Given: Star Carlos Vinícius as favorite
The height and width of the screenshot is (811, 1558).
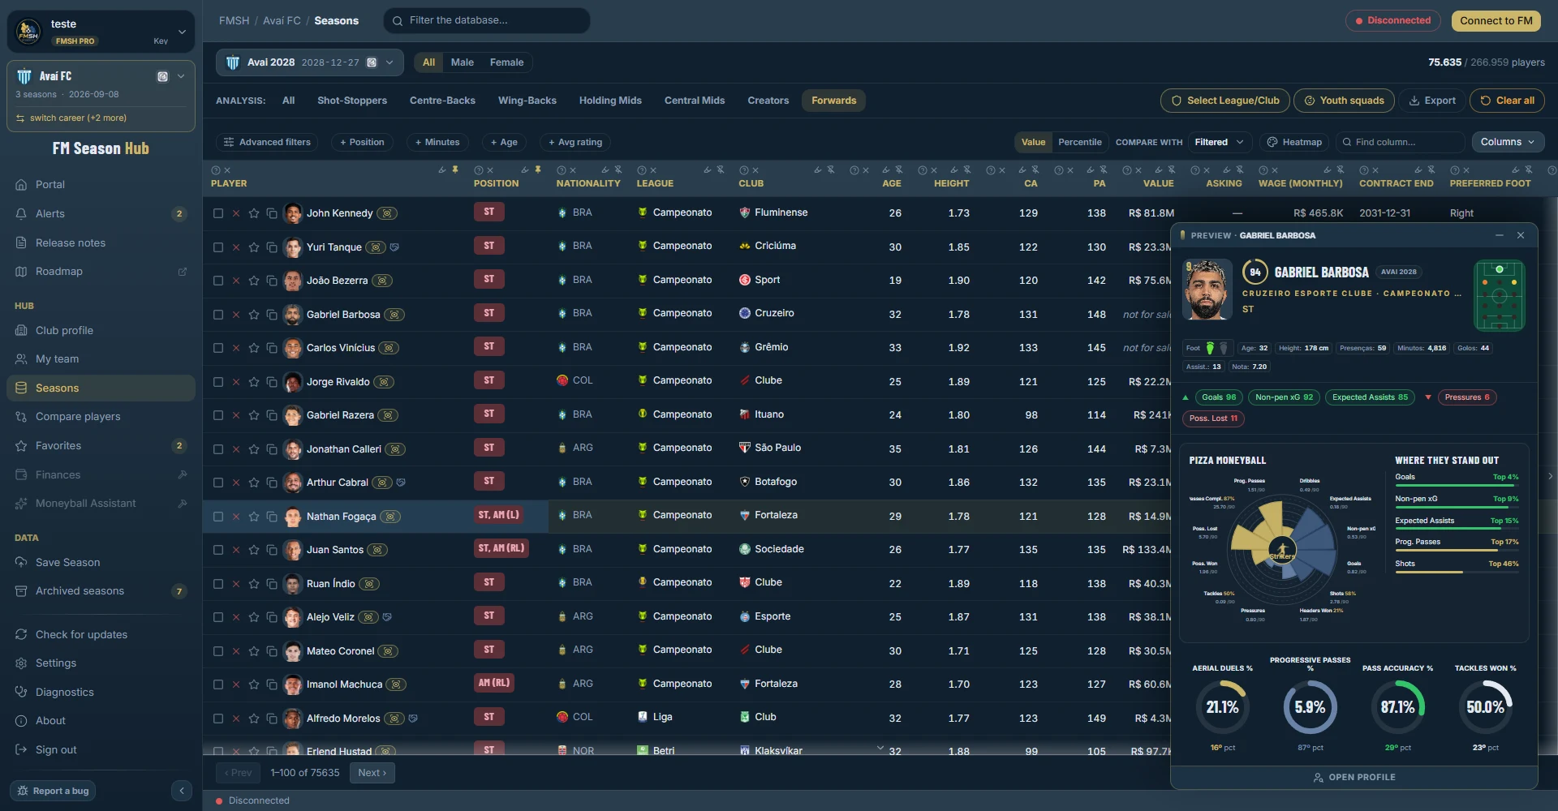Looking at the screenshot, I should [x=254, y=348].
